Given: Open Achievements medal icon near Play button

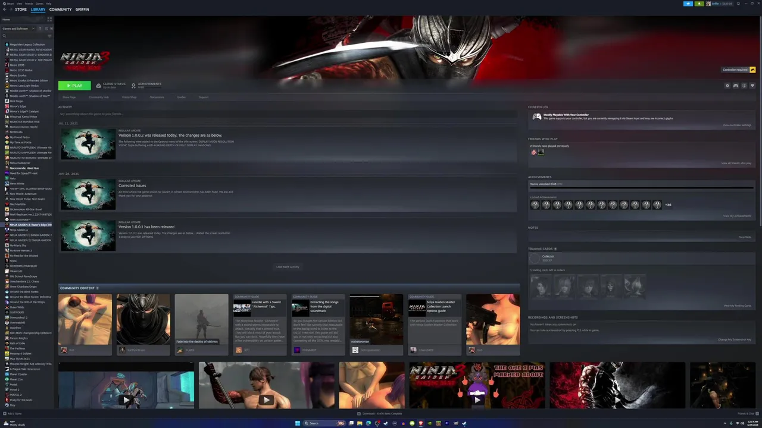Looking at the screenshot, I should pyautogui.click(x=133, y=86).
